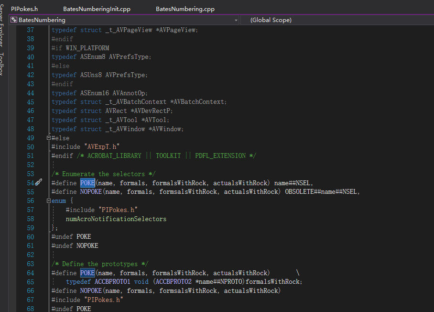The width and height of the screenshot is (434, 312).
Task: Click WIN_PLATFORM on line 39
Action: tap(87, 48)
